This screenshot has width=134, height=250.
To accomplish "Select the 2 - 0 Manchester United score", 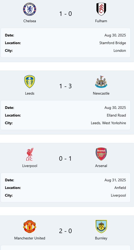I will [x=65, y=231].
